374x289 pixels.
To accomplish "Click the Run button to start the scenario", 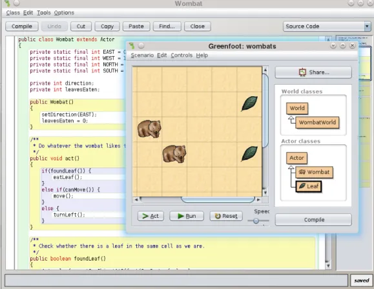I will pos(187,216).
